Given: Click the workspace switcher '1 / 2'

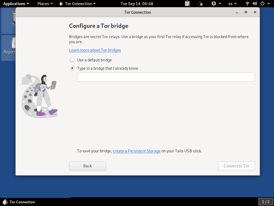Looking at the screenshot, I should tap(266, 202).
